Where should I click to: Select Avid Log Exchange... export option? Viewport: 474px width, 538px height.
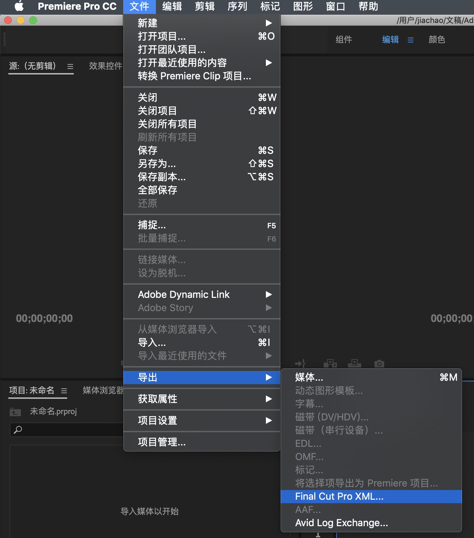pyautogui.click(x=371, y=523)
